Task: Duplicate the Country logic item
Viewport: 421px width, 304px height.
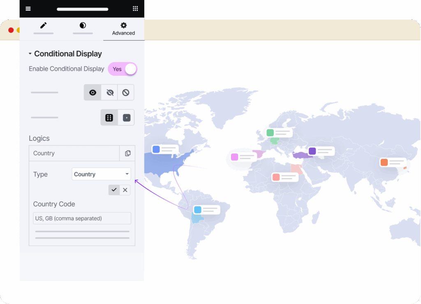Action: point(127,153)
